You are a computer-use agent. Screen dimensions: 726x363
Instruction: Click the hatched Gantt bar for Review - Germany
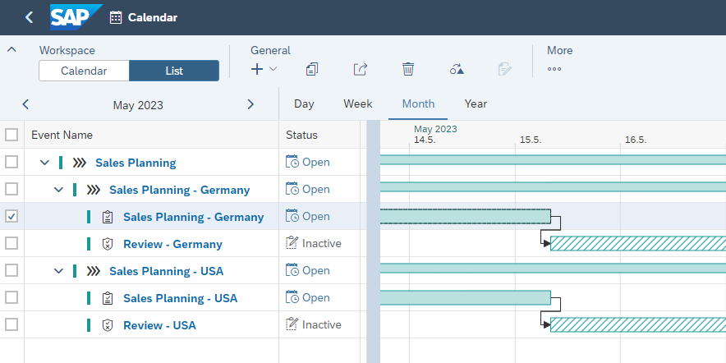click(x=638, y=243)
